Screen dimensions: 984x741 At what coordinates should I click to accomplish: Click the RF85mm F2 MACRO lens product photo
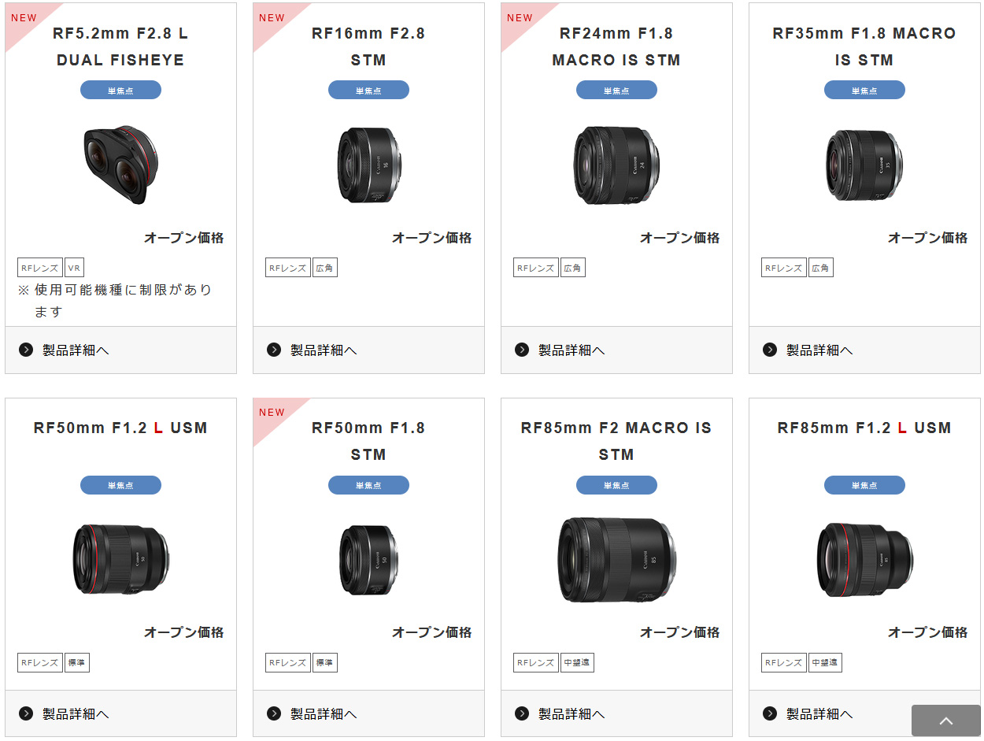pos(616,560)
